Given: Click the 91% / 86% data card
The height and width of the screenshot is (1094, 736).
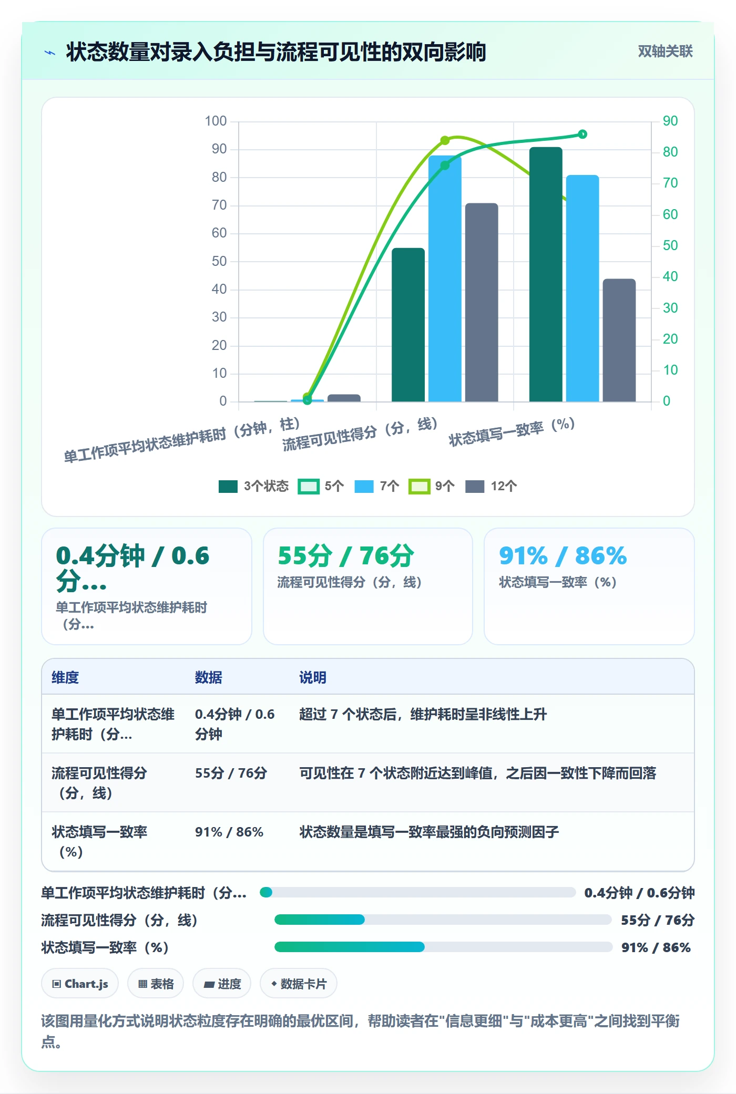Looking at the screenshot, I should click(x=589, y=586).
